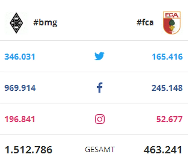Click the GESAMT label
The height and width of the screenshot is (161, 188).
point(100,150)
